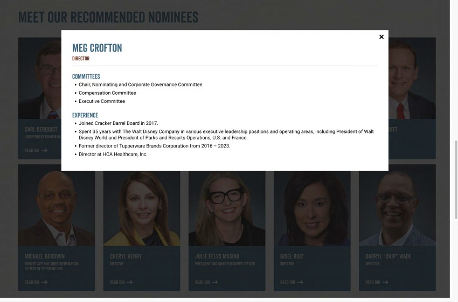Click the 'Compensation Committee' bullet
Image resolution: width=458 pixels, height=302 pixels.
click(107, 93)
